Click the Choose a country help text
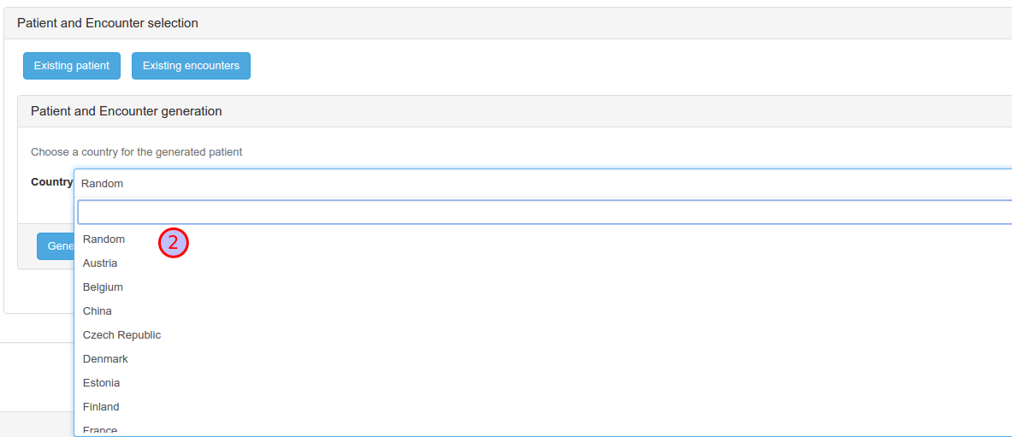Viewport: 1012px width, 437px height. [137, 152]
